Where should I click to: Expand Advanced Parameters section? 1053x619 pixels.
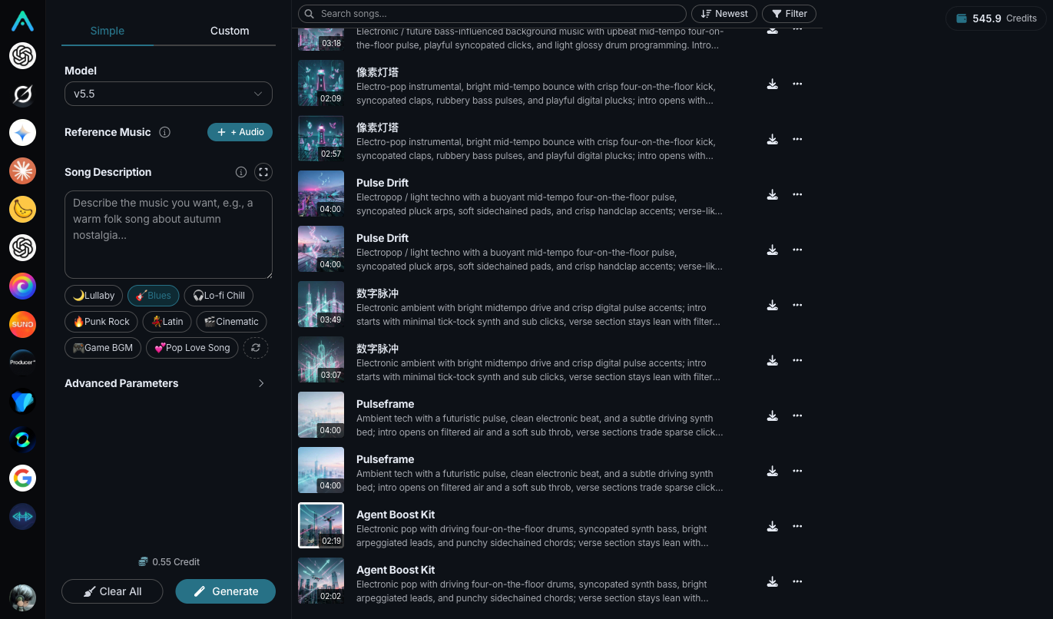(165, 383)
